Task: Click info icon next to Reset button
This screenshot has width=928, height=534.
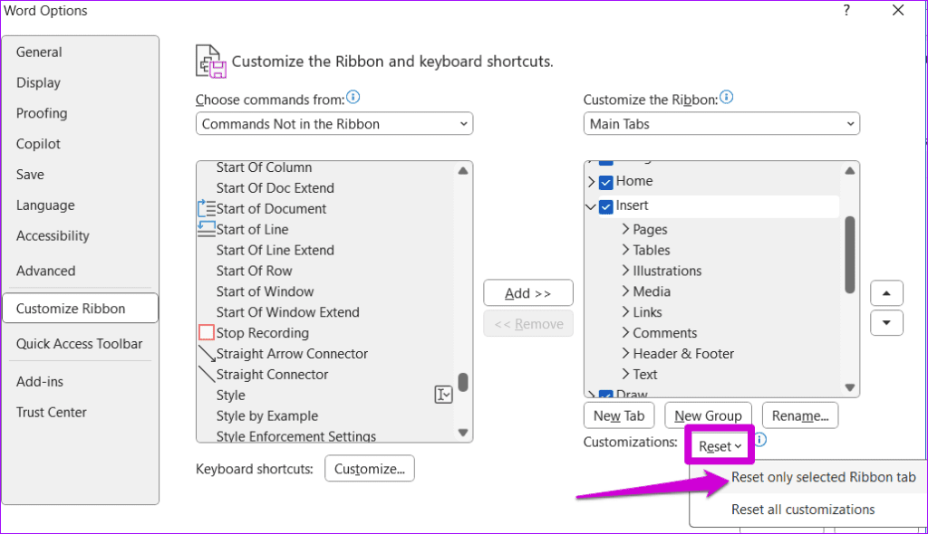Action: [x=761, y=440]
